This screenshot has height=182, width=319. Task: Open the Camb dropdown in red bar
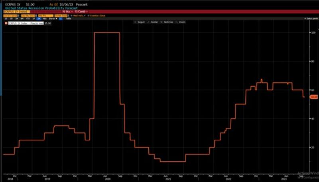pyautogui.click(x=81, y=12)
